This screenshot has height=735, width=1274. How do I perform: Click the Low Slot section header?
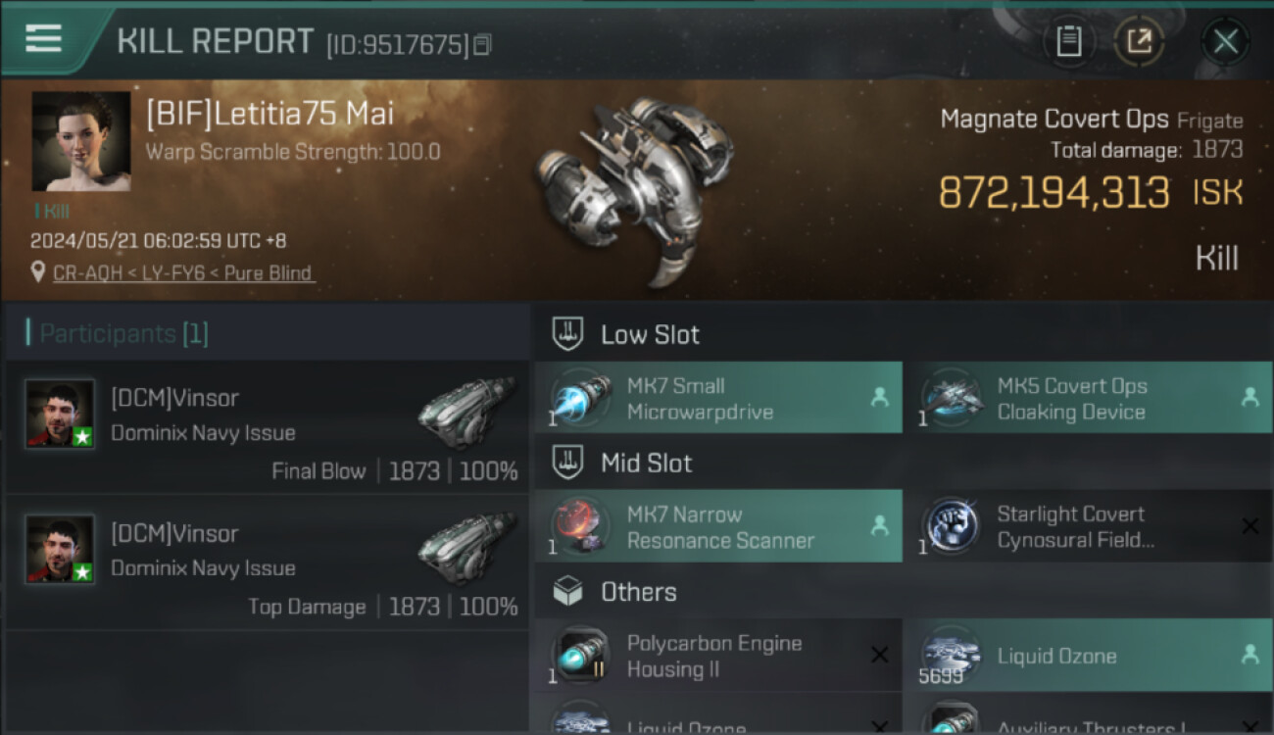(650, 334)
